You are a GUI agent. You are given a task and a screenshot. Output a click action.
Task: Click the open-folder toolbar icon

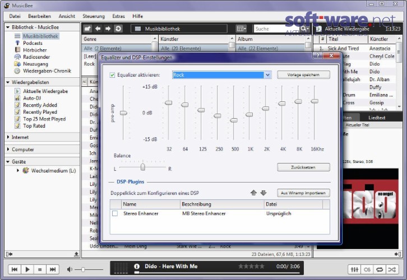(x=87, y=29)
